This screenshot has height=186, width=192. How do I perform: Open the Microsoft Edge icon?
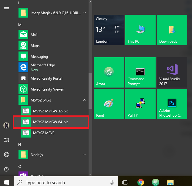coord(23,67)
